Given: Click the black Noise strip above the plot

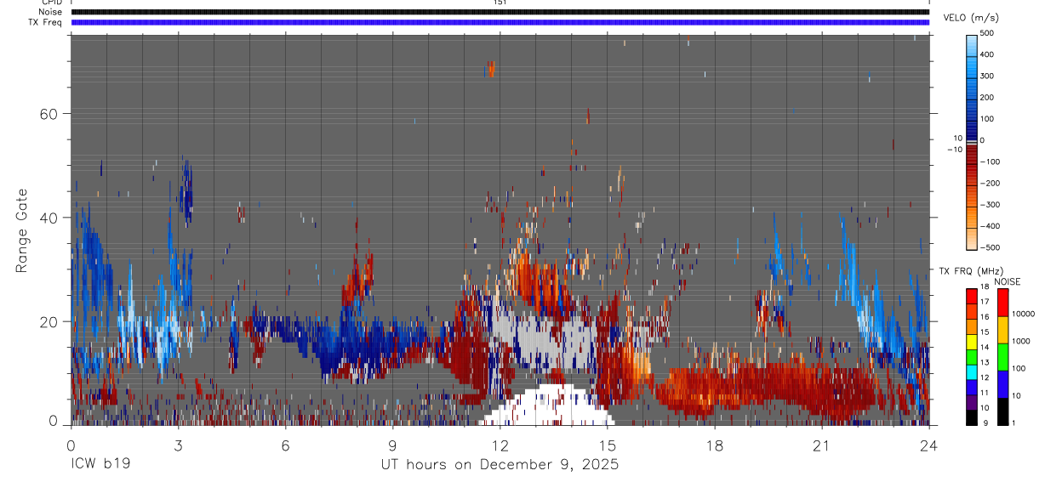Looking at the screenshot, I should [x=500, y=12].
